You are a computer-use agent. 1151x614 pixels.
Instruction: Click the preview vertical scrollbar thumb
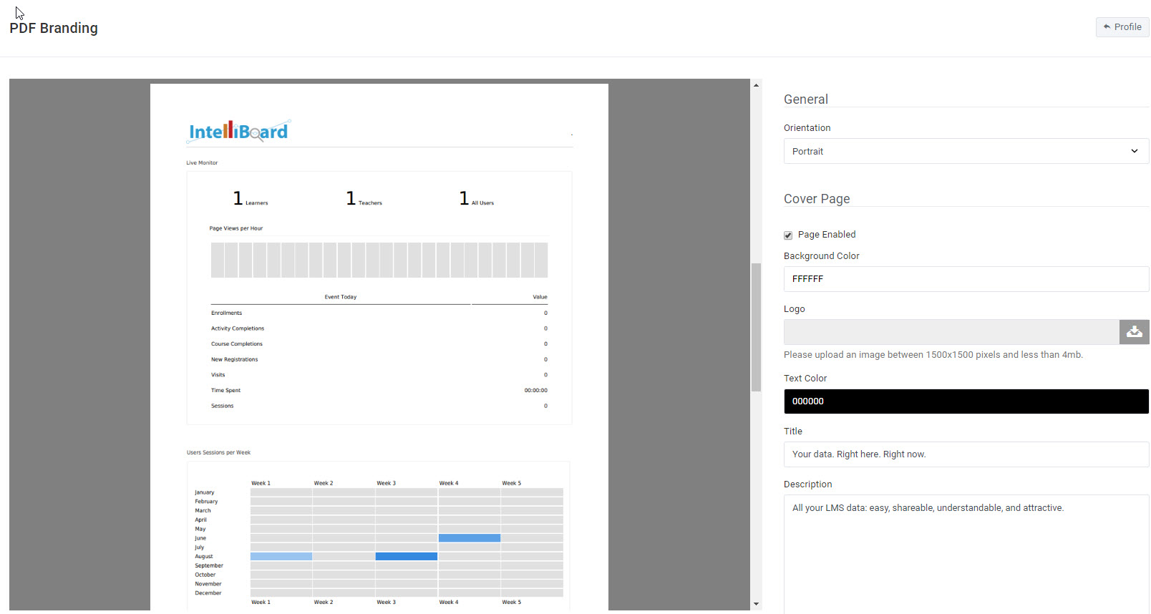pyautogui.click(x=756, y=327)
